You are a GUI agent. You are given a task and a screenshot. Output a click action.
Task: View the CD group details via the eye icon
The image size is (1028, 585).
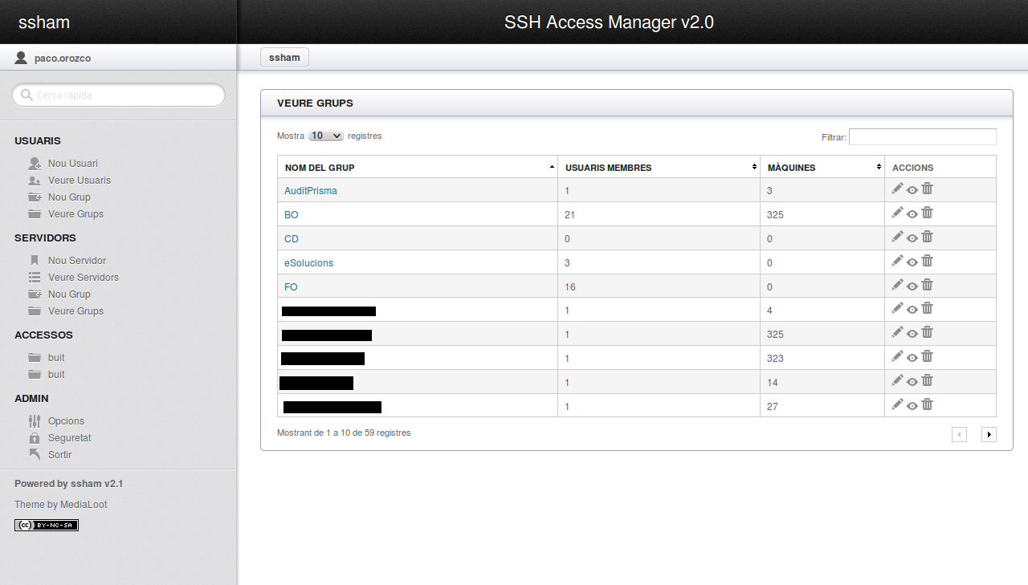click(x=912, y=237)
